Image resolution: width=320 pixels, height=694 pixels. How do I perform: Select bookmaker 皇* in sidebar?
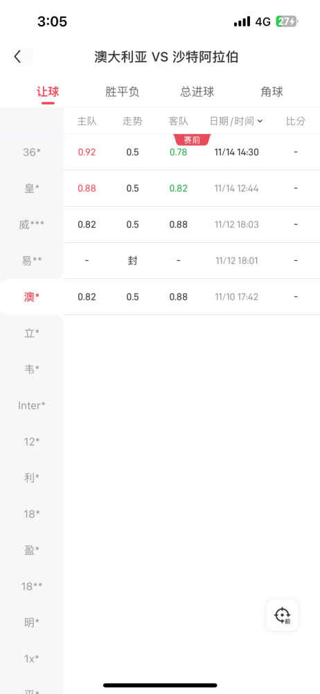pos(32,189)
